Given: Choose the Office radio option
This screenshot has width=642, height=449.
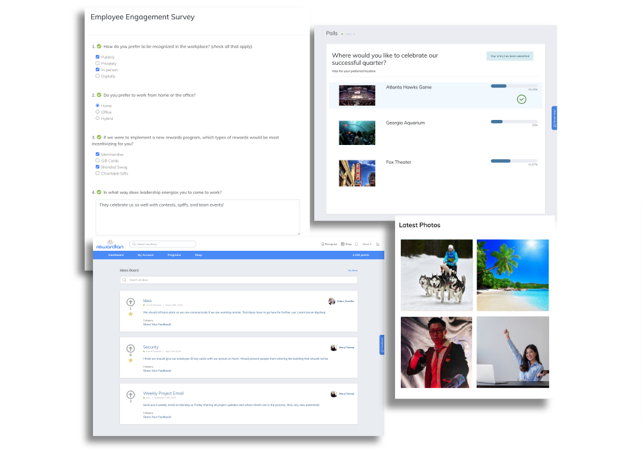Looking at the screenshot, I should pyautogui.click(x=97, y=112).
